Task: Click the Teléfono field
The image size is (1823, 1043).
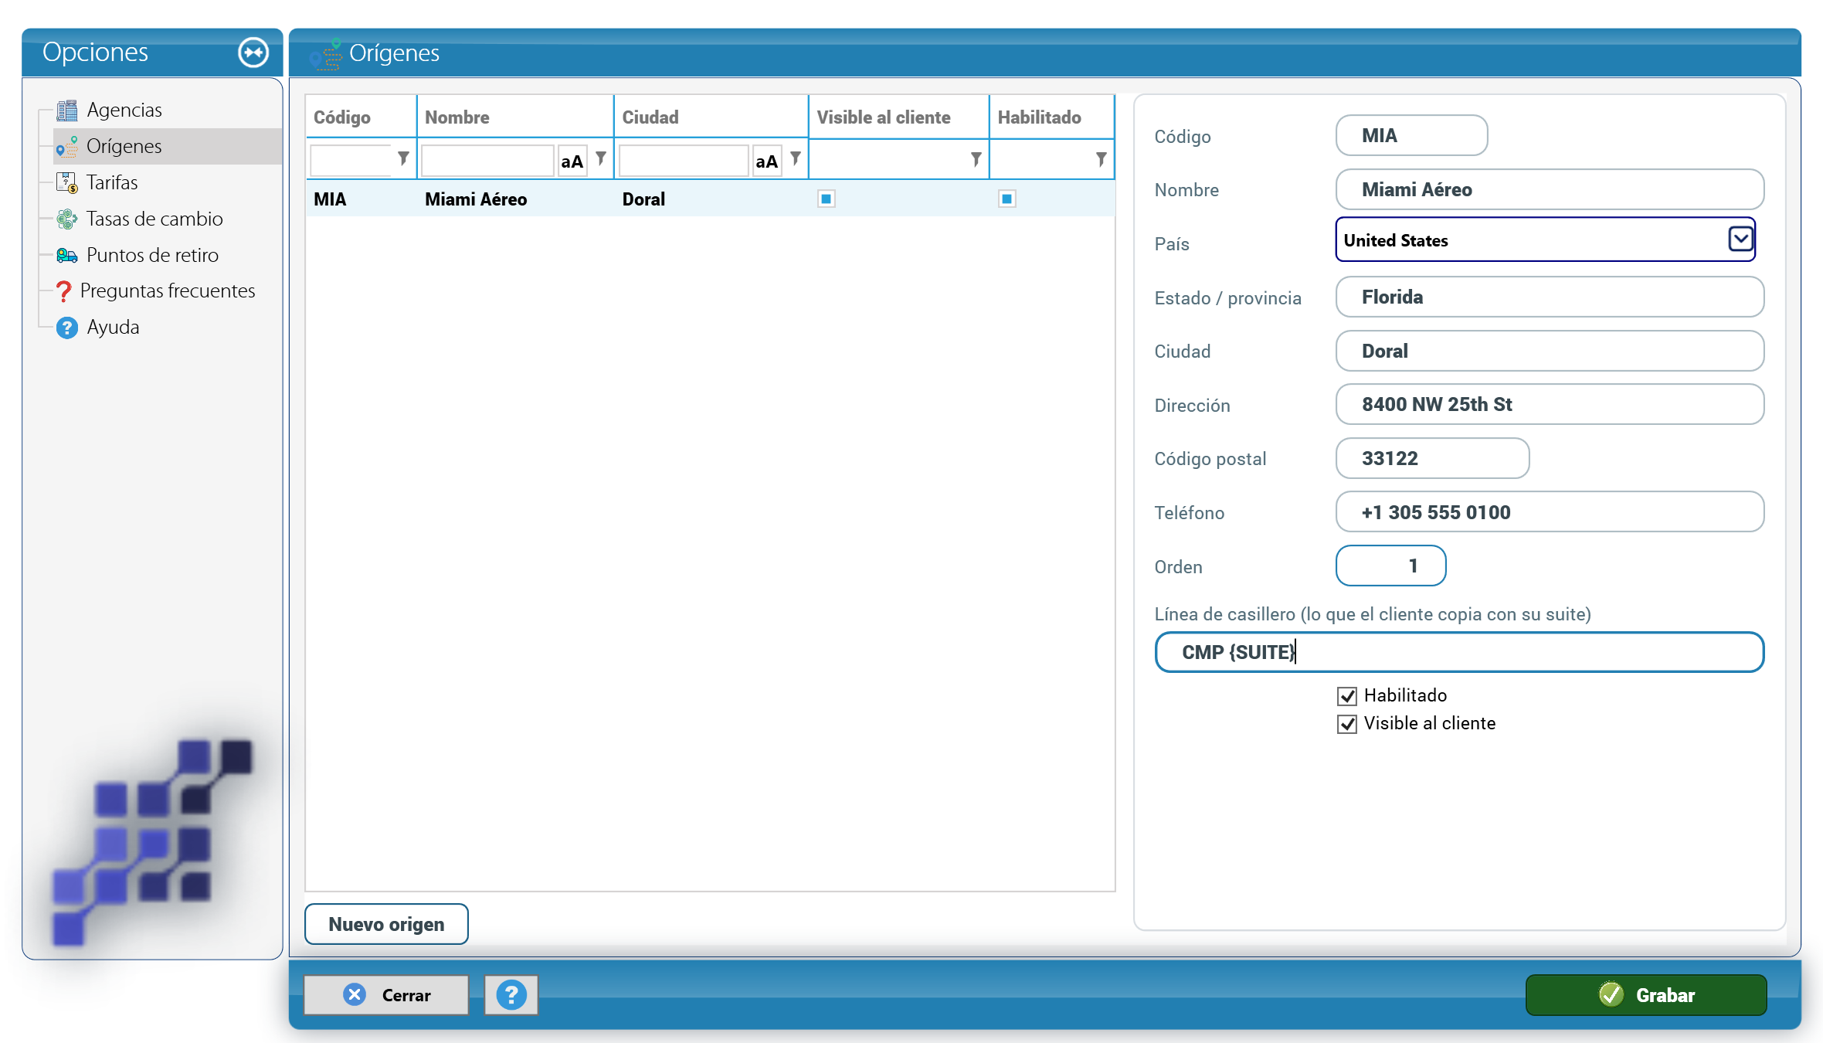Action: 1550,512
